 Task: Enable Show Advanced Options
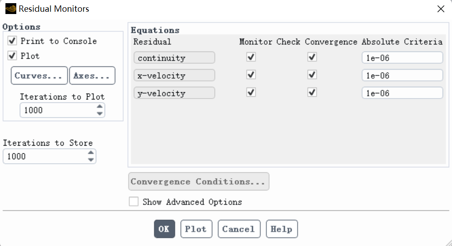click(x=133, y=202)
